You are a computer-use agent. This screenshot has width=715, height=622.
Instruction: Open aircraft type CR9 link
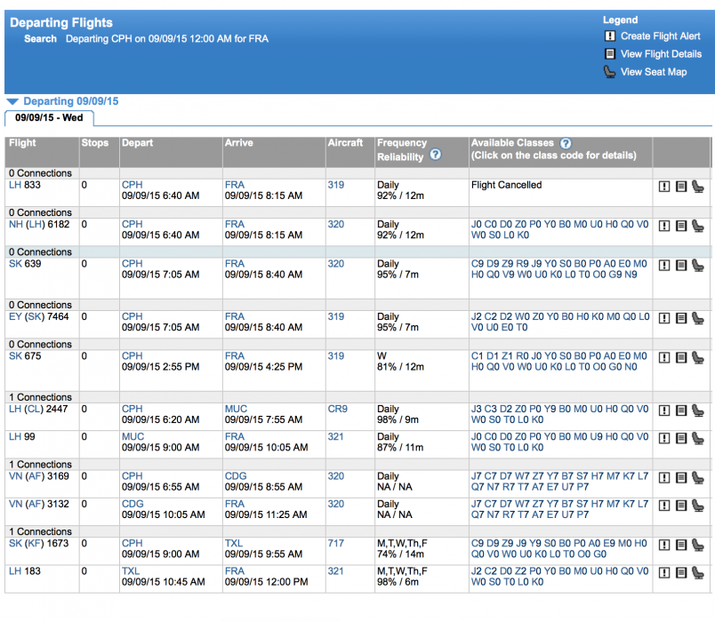coord(337,410)
